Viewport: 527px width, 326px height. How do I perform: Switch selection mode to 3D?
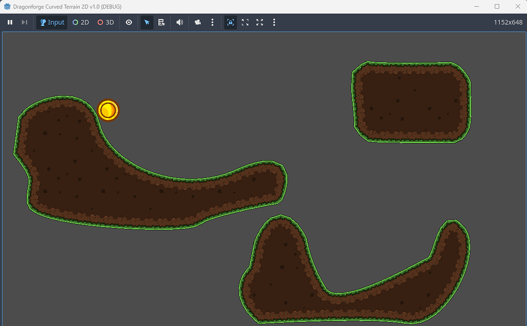click(x=106, y=22)
